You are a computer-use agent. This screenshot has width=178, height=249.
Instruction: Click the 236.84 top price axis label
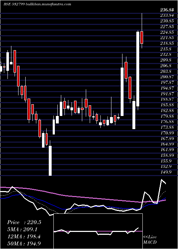(167, 10)
